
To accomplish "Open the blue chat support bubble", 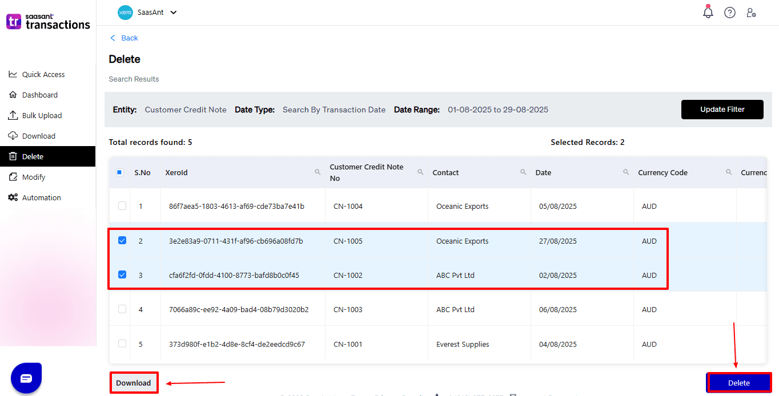I will tap(26, 378).
